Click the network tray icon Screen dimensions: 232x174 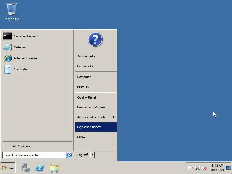(197, 168)
